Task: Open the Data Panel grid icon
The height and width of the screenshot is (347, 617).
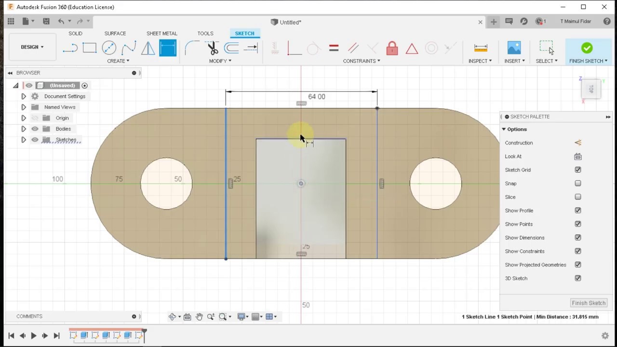Action: point(11,21)
